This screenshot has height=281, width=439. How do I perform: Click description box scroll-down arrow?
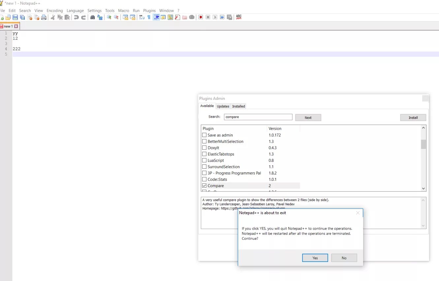[x=423, y=226]
